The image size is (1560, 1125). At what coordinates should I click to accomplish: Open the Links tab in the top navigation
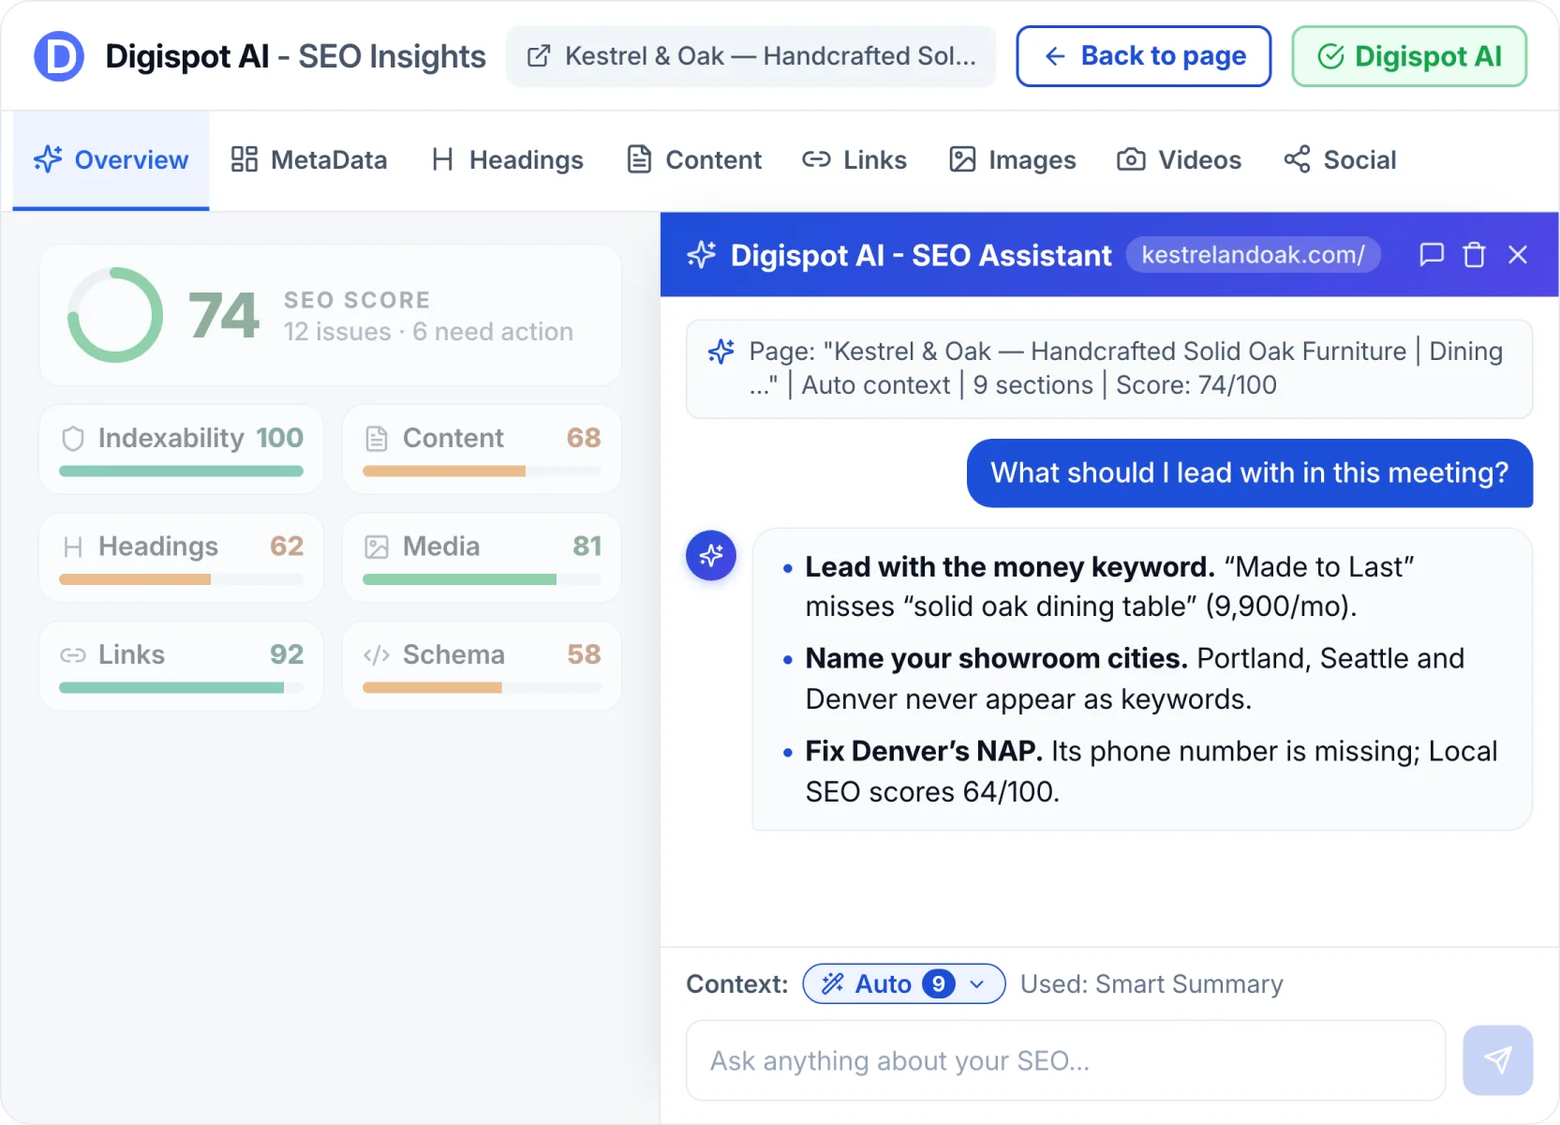(x=854, y=160)
